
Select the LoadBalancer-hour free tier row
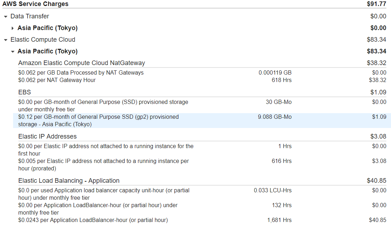coord(202,209)
